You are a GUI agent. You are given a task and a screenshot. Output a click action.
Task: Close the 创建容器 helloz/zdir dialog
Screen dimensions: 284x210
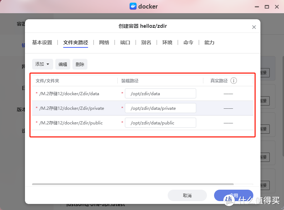[254, 27]
